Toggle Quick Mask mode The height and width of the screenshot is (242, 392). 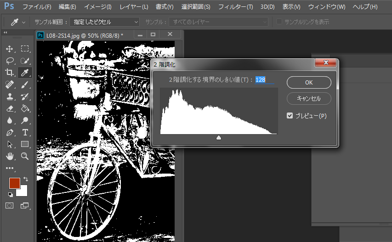pyautogui.click(x=10, y=206)
